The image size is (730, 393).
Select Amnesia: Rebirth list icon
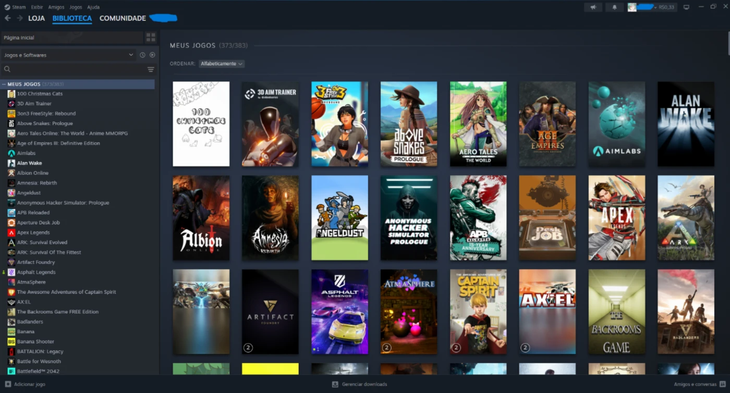coord(11,183)
